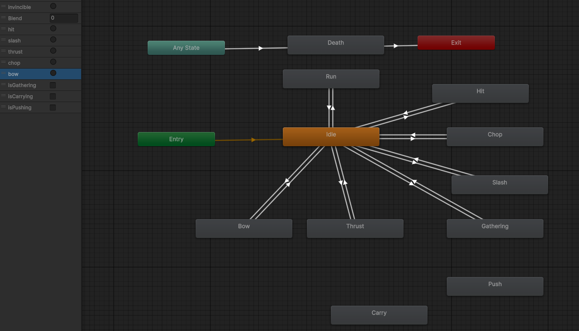Click the drag handle beside the isPushing parameter

click(x=3, y=107)
